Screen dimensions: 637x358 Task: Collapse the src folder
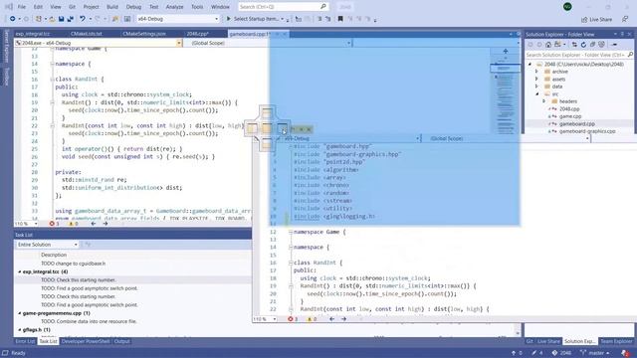(536, 93)
